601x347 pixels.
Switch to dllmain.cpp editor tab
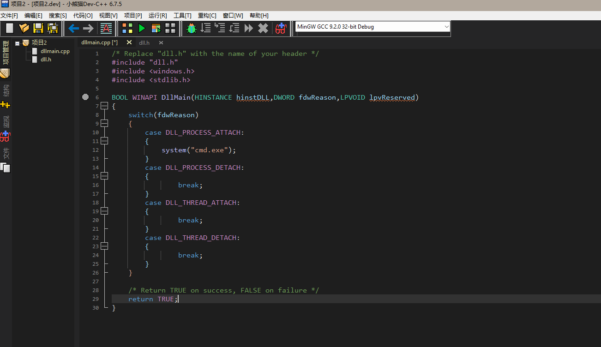pyautogui.click(x=99, y=42)
